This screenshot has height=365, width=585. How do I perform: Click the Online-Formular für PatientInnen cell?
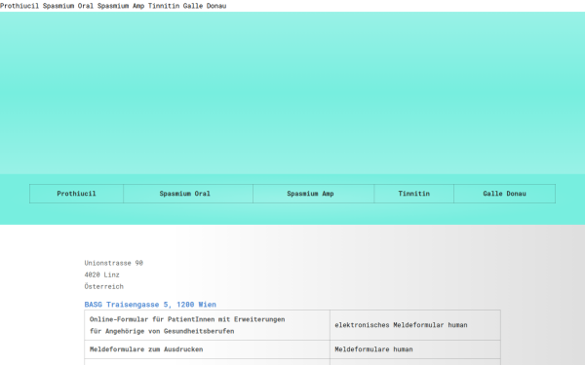tap(207, 325)
